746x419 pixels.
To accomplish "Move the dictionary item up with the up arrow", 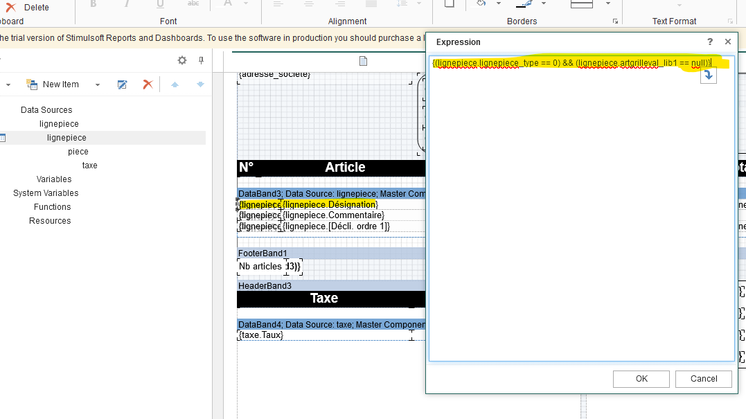I will click(175, 84).
